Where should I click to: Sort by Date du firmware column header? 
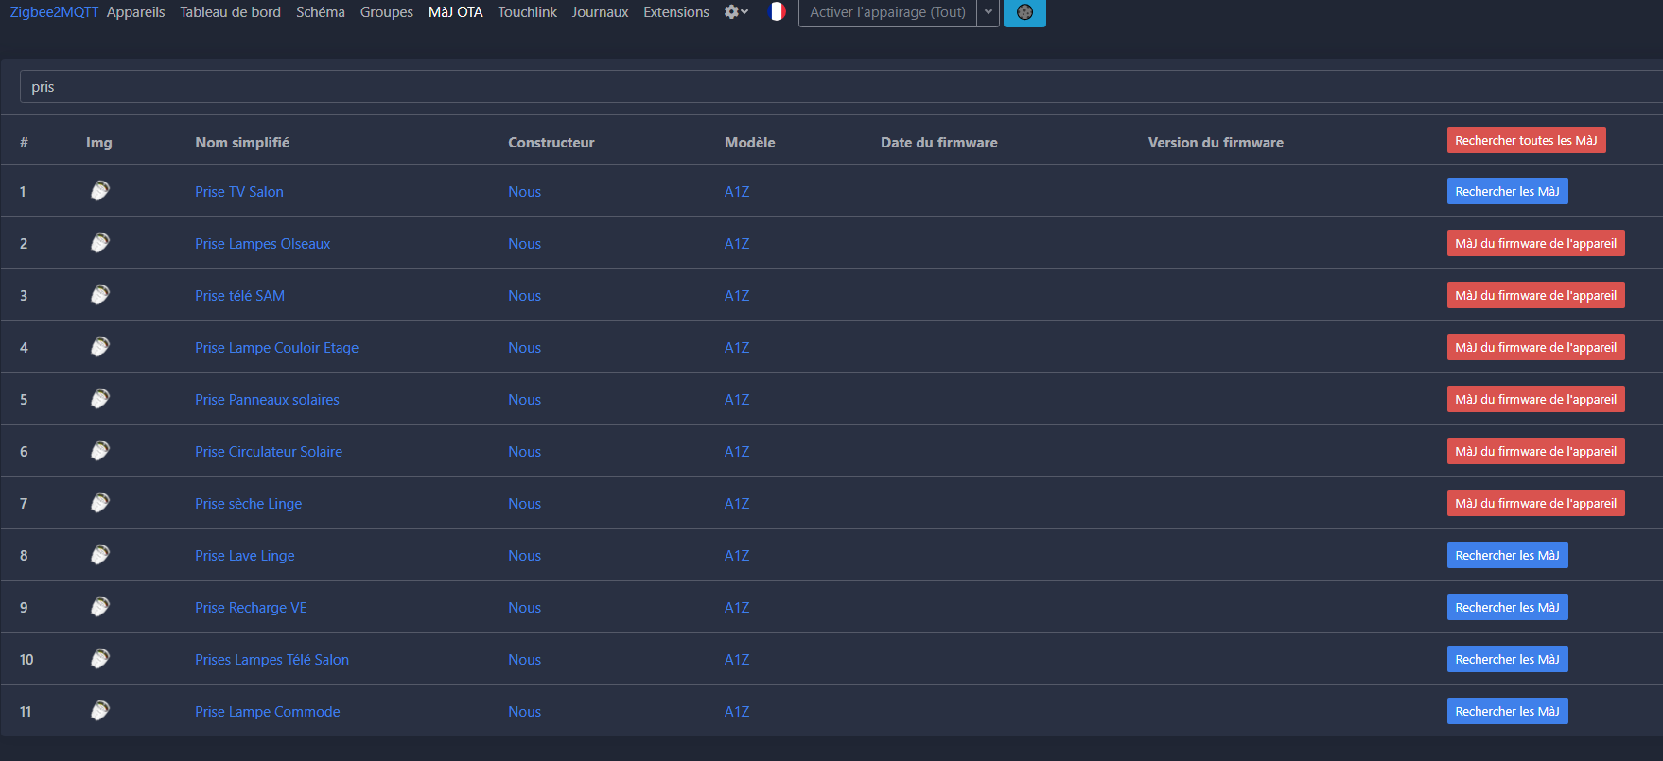pos(939,142)
